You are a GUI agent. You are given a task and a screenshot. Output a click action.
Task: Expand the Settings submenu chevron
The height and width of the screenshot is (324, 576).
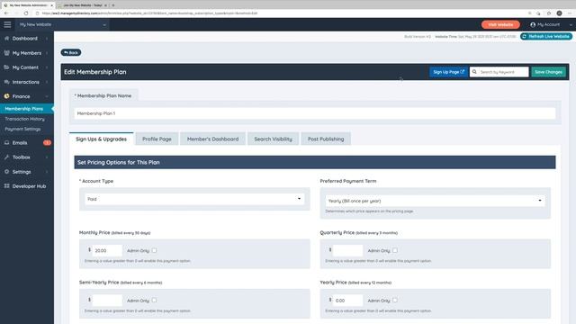(x=47, y=172)
